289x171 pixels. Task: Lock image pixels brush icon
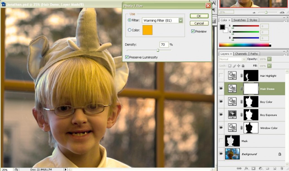[x=234, y=66]
